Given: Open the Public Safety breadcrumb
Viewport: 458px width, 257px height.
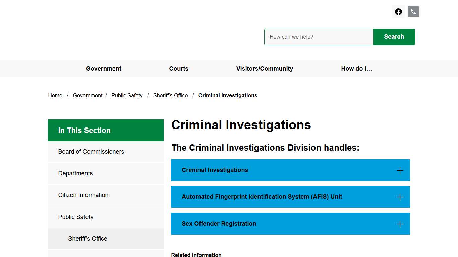Looking at the screenshot, I should coord(127,95).
